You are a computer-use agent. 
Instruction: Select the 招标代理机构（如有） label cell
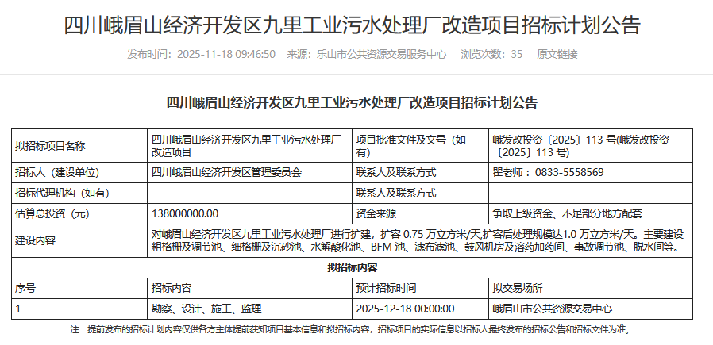click(62, 193)
